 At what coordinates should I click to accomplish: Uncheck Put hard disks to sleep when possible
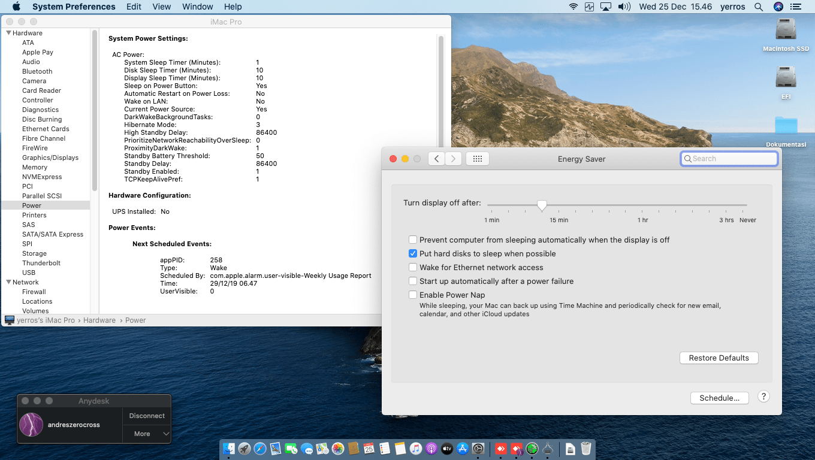click(413, 253)
